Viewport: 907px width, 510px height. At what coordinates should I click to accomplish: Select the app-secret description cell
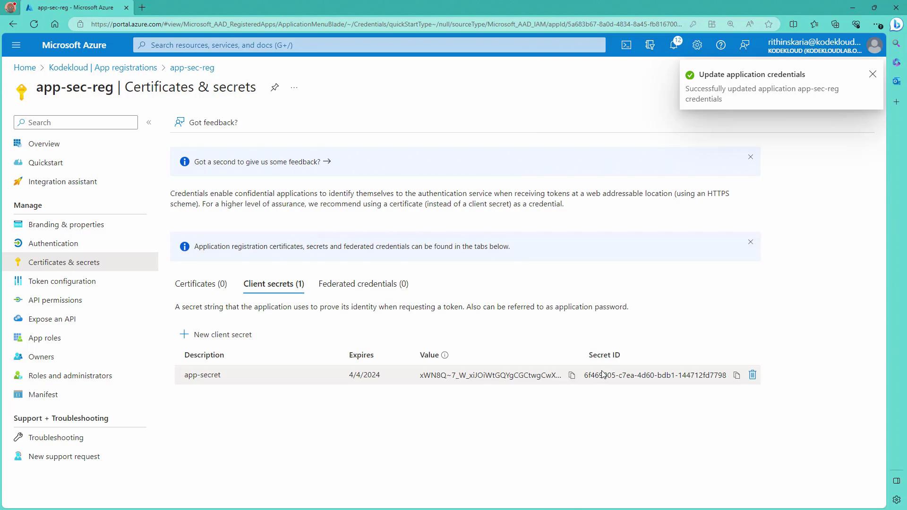(x=202, y=375)
